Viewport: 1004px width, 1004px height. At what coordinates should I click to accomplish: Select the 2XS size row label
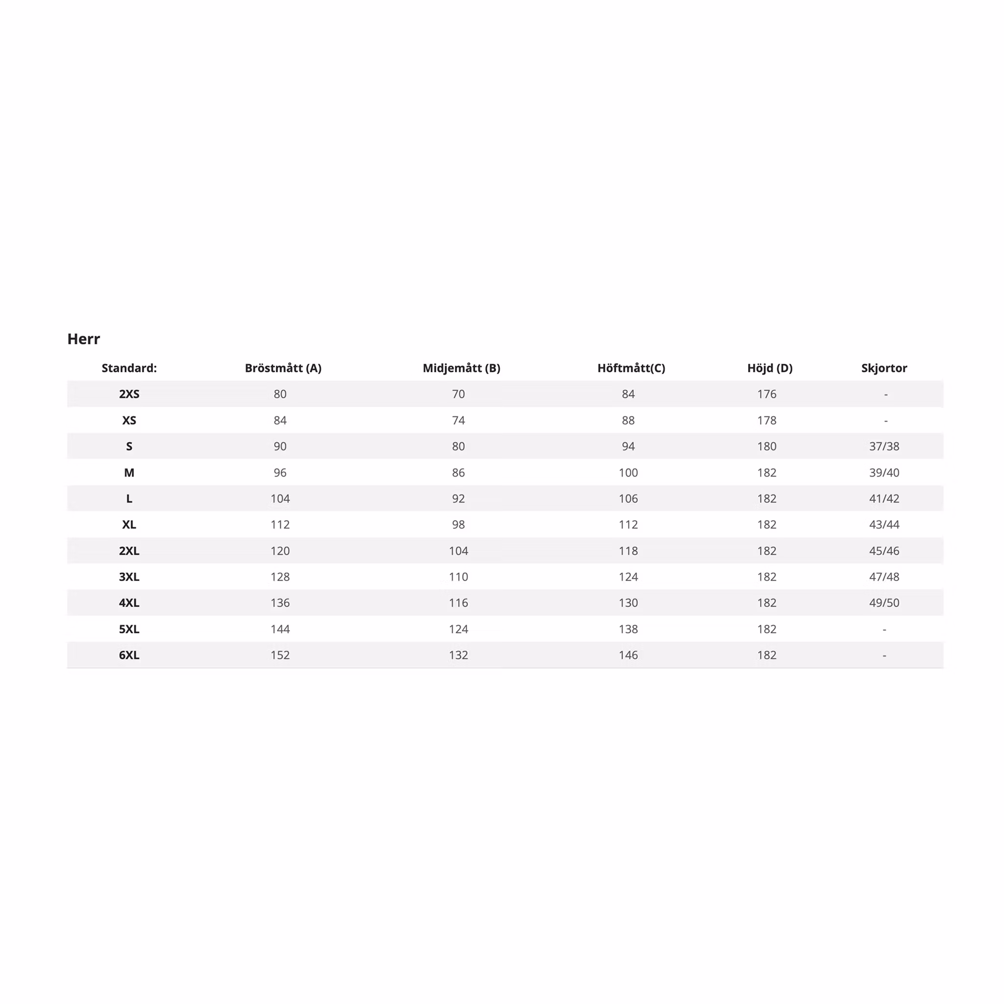coord(129,394)
